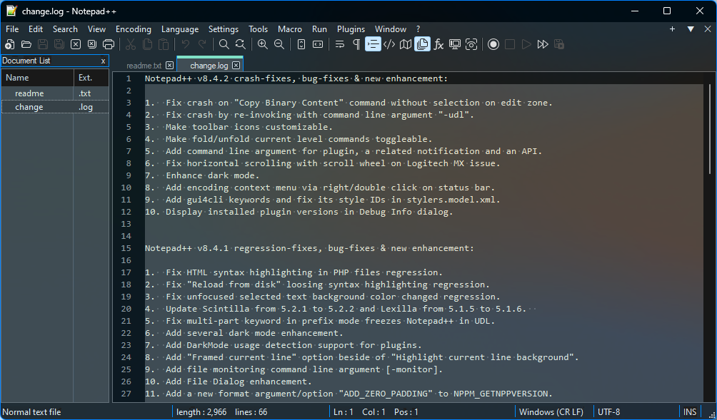The width and height of the screenshot is (717, 420).
Task: Switch to the readme.txt tab
Action: coord(144,66)
